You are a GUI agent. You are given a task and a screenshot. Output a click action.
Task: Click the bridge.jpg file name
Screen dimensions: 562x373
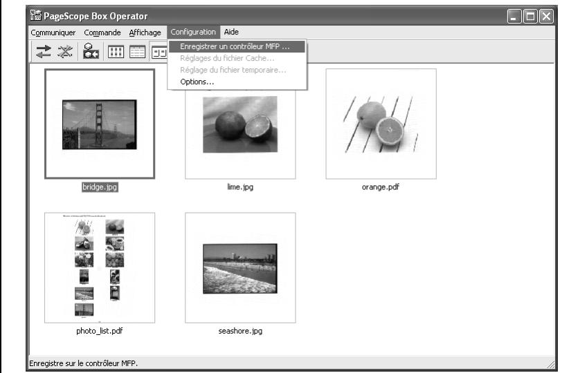pos(100,186)
